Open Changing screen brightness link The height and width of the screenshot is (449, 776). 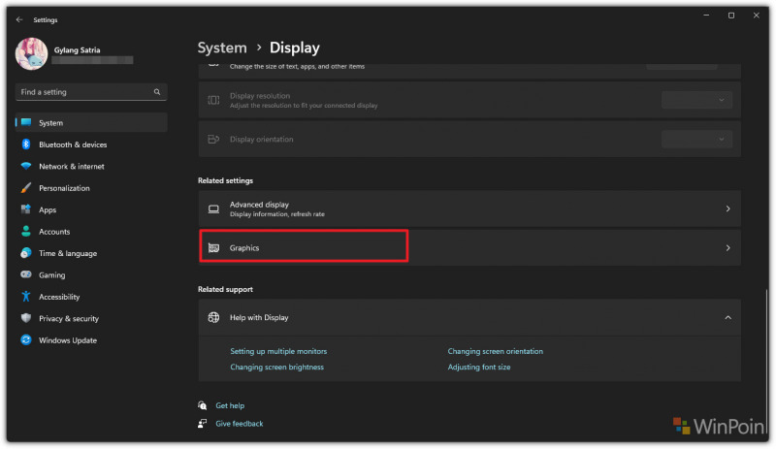pyautogui.click(x=277, y=368)
